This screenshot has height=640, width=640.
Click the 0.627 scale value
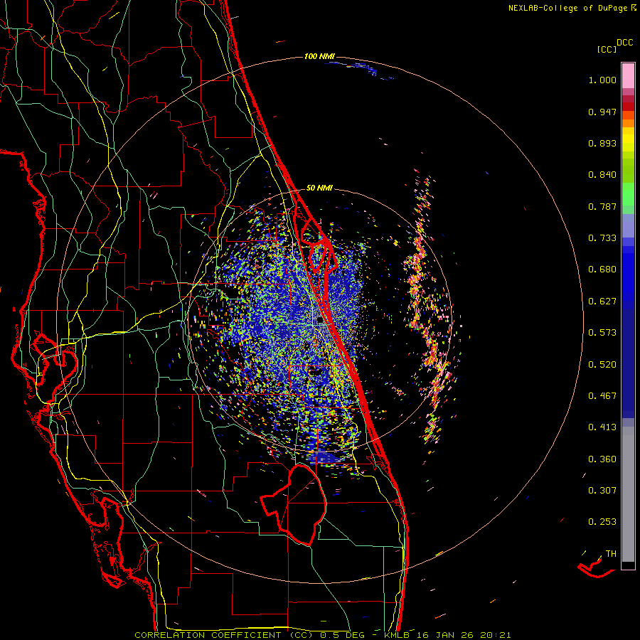(x=602, y=302)
